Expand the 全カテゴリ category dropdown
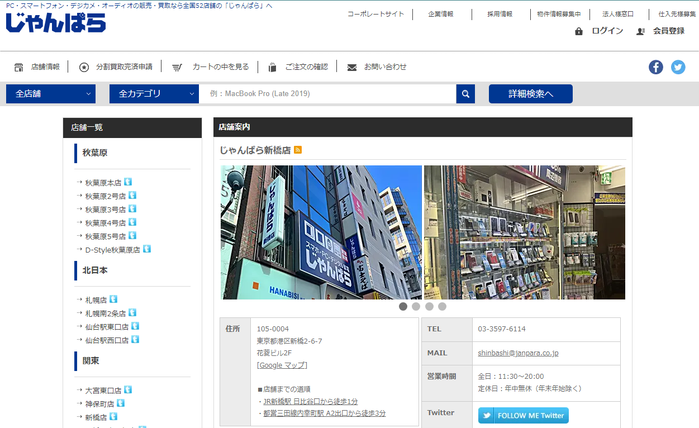This screenshot has width=699, height=428. [154, 94]
